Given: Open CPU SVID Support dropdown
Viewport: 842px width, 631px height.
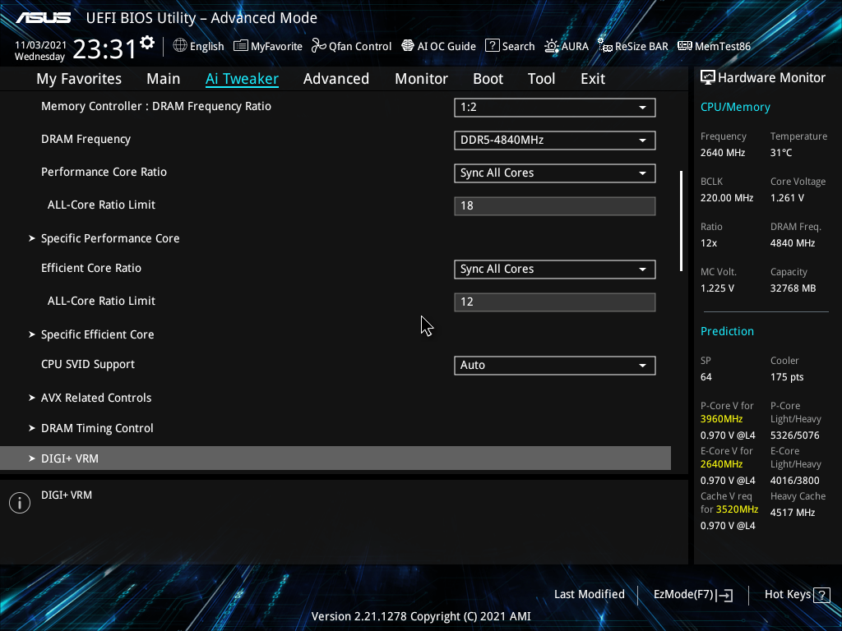Looking at the screenshot, I should [x=555, y=365].
